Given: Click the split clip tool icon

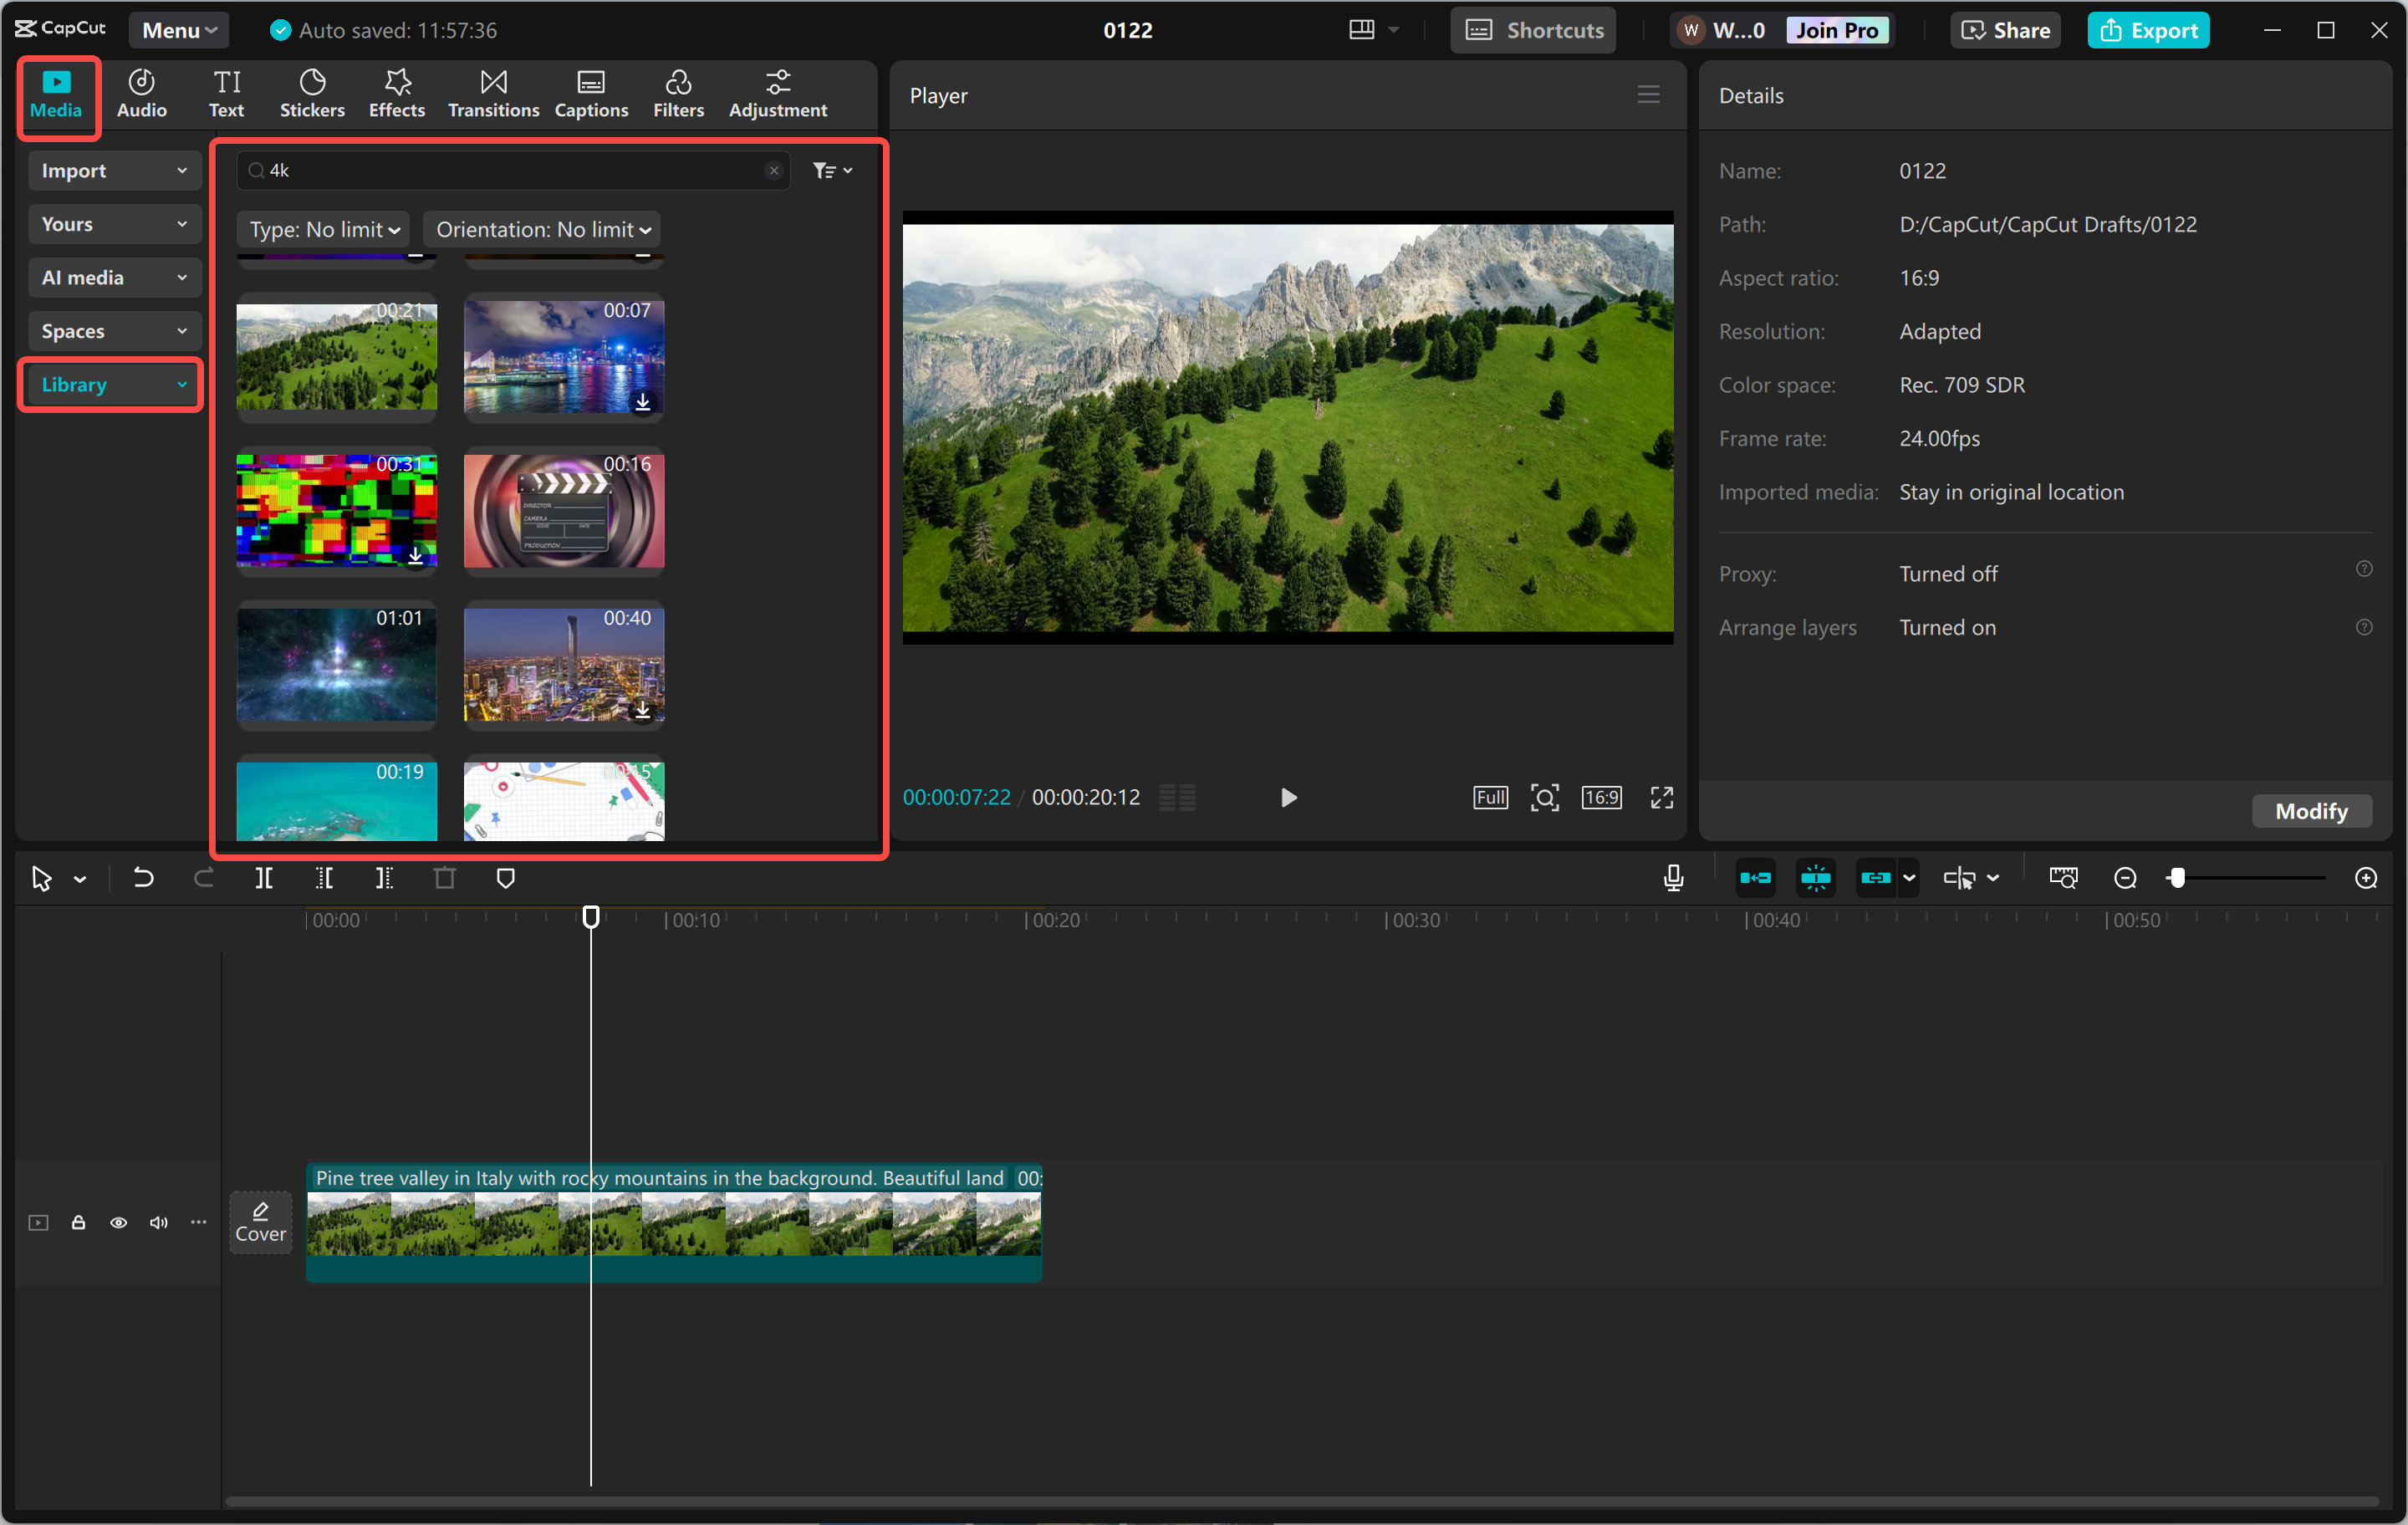Looking at the screenshot, I should [264, 878].
